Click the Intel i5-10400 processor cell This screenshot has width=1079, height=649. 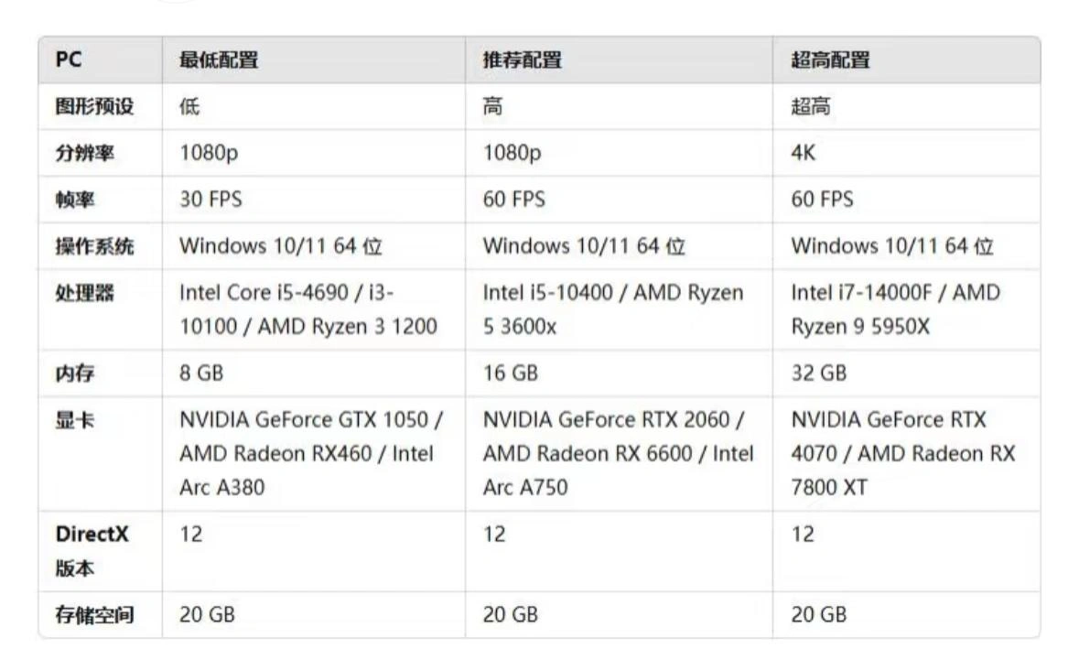pos(613,309)
